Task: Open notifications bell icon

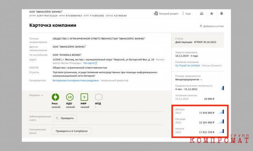Action: point(221,13)
